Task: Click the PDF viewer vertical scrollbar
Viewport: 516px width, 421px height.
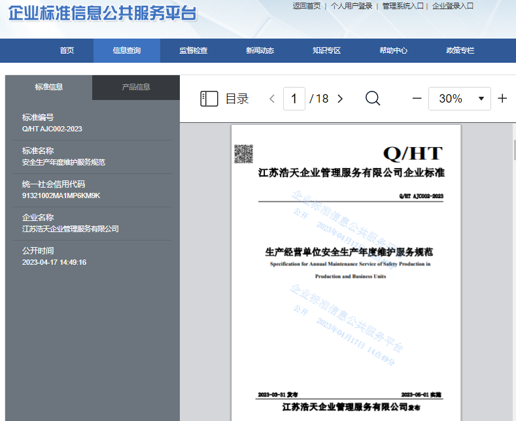Action: click(x=514, y=150)
